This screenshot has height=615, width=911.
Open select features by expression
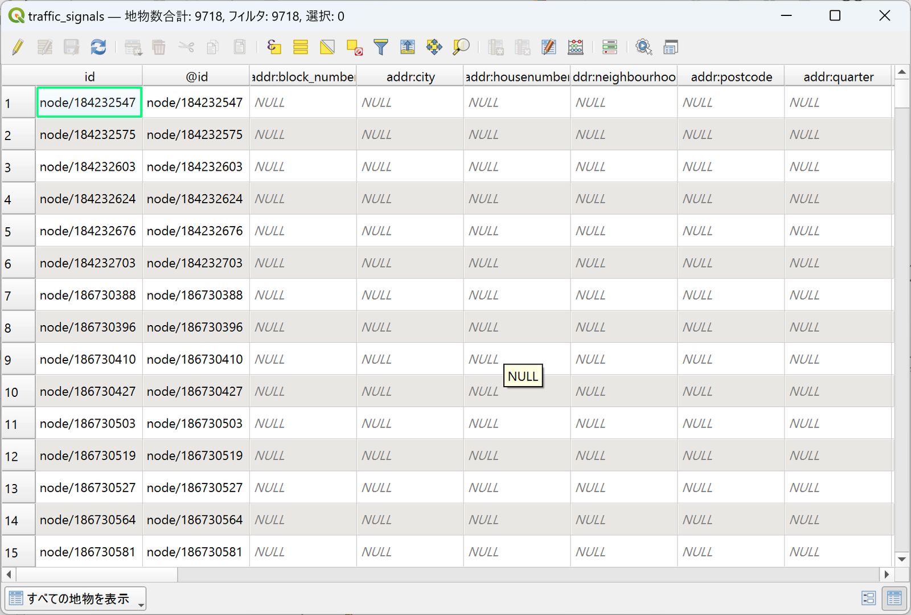pos(274,47)
